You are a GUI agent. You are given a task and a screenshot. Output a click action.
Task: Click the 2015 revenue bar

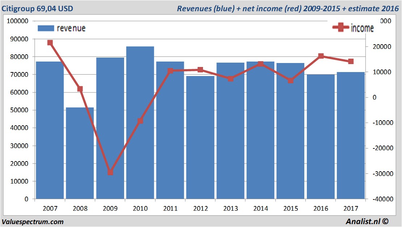click(290, 131)
